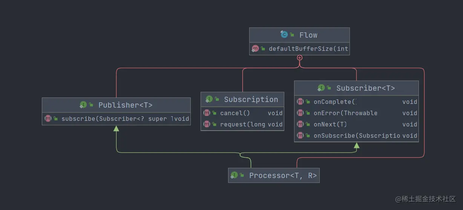Click the cancel() method icon
Screen dimensions: 463x210
[x=207, y=113]
